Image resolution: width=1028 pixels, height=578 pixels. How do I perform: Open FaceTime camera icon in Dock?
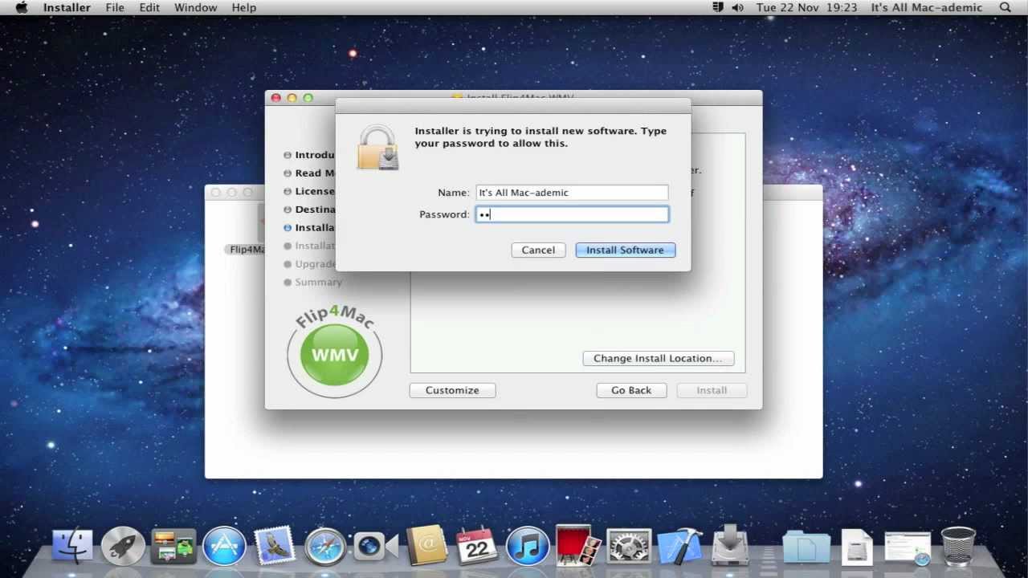(376, 547)
